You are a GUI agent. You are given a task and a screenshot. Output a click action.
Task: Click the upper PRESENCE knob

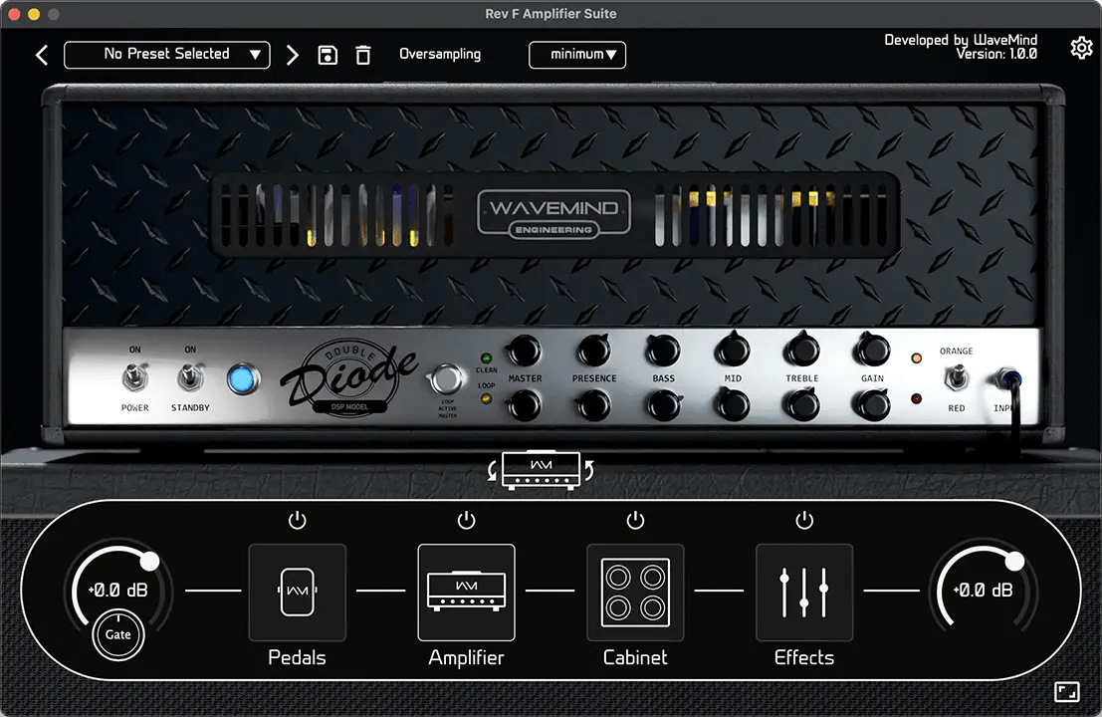click(x=594, y=351)
